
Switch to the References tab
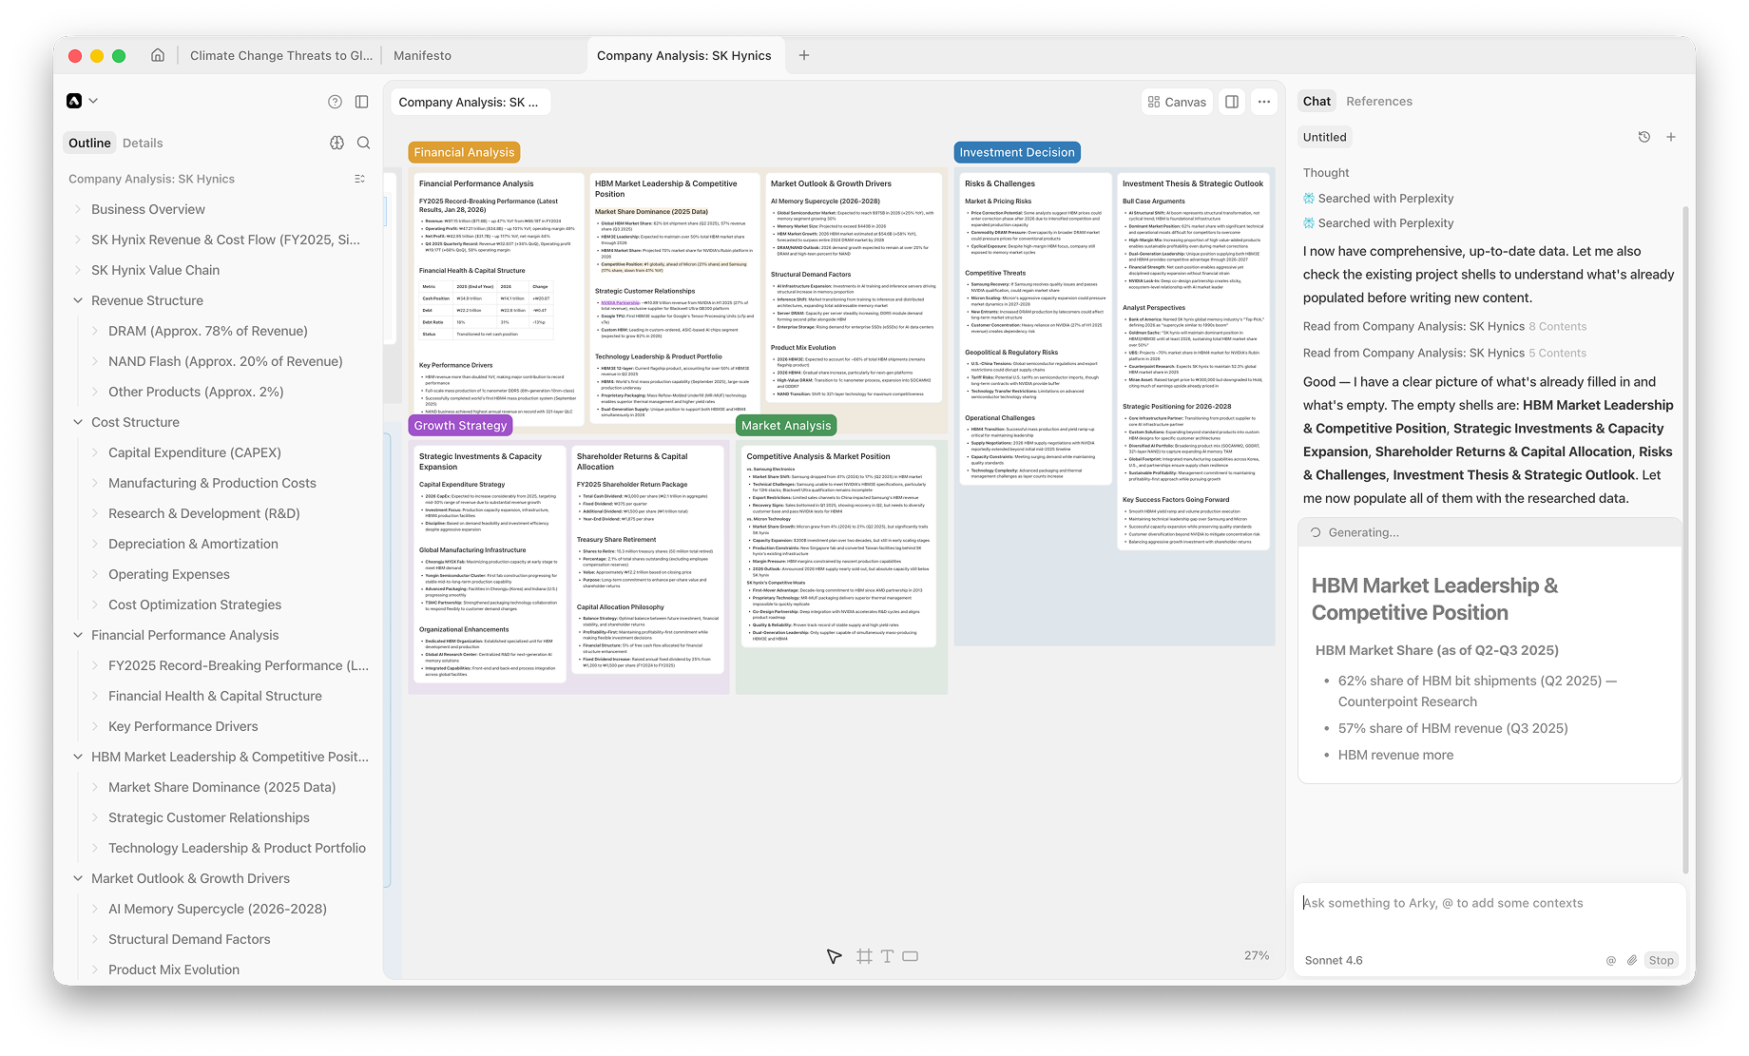(x=1379, y=101)
